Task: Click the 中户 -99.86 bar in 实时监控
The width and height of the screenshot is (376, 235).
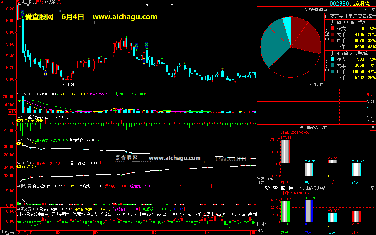Action: (309, 169)
